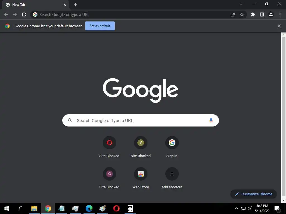Close the New Tab tab

(x=65, y=5)
